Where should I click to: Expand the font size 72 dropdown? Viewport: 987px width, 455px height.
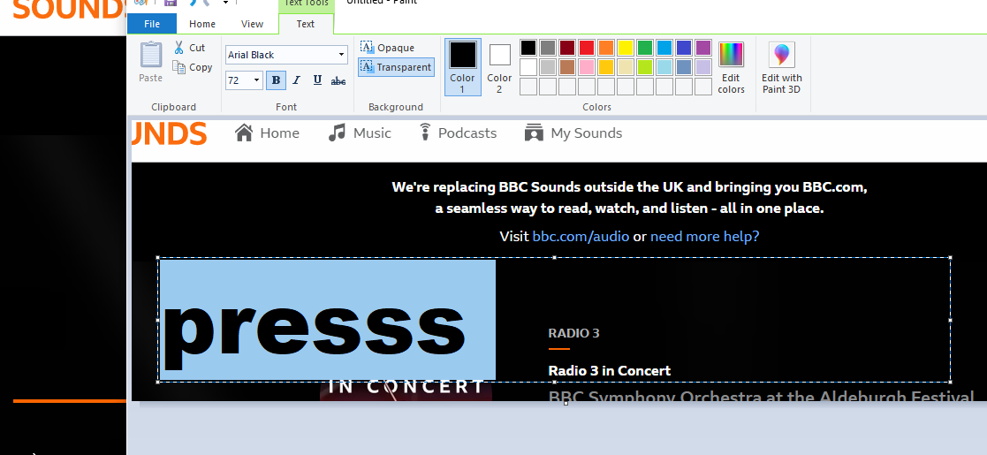257,80
